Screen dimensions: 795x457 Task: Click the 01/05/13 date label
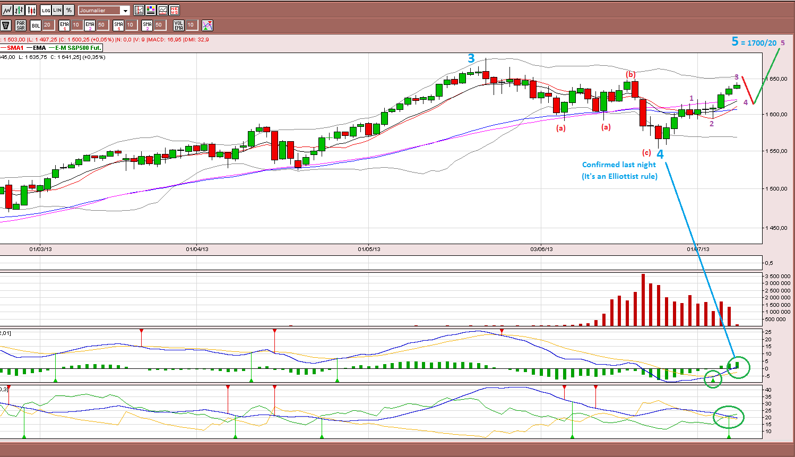coord(369,249)
